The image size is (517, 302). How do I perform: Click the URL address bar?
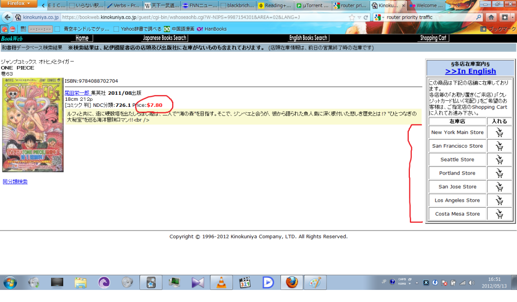click(x=202, y=17)
